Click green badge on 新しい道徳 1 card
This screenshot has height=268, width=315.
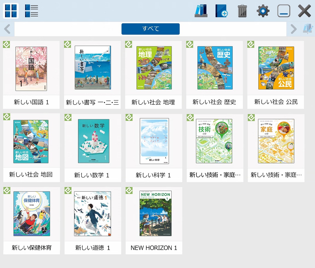click(x=68, y=191)
